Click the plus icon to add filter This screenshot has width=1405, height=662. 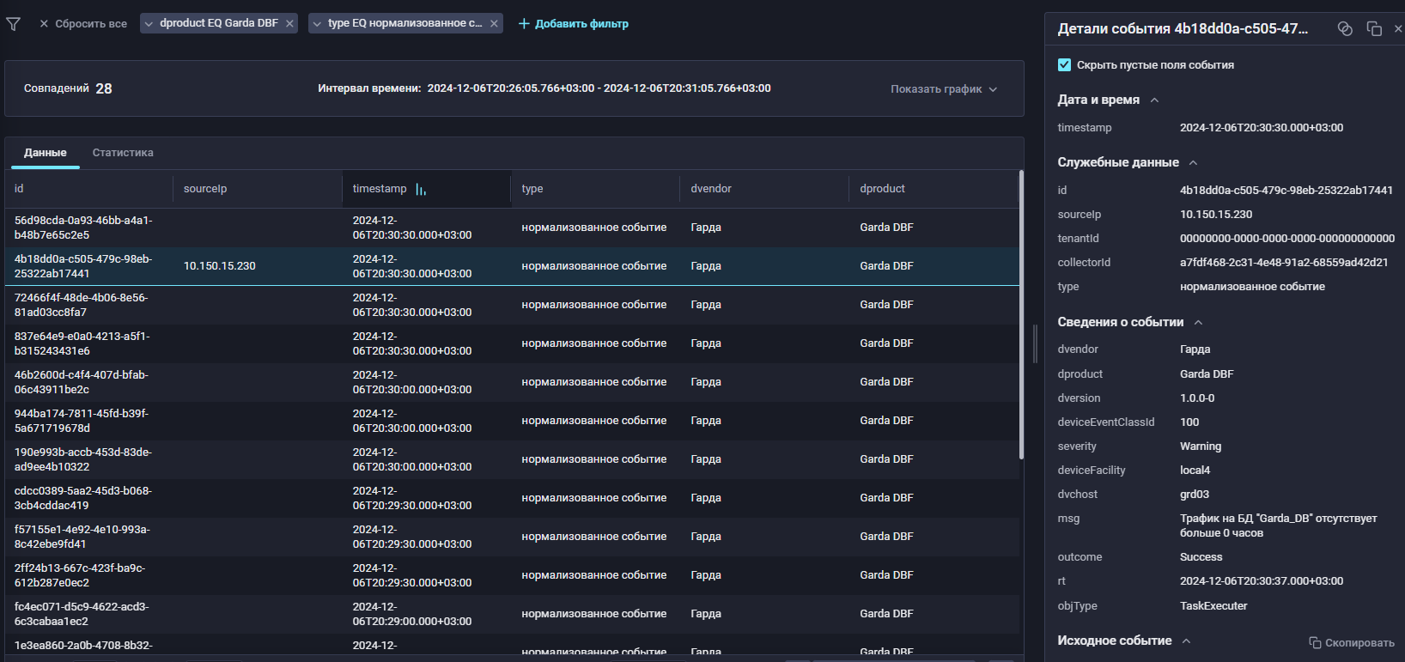click(524, 23)
